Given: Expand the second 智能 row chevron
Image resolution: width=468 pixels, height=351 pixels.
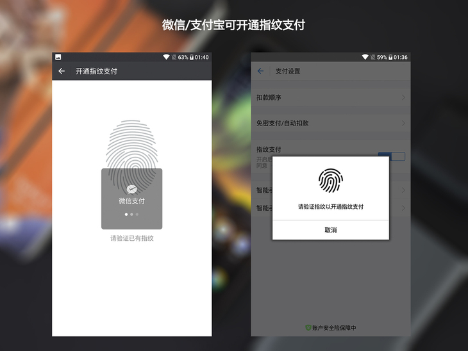Looking at the screenshot, I should tap(403, 208).
